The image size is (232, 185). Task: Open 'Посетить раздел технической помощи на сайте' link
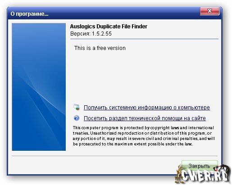145,118
